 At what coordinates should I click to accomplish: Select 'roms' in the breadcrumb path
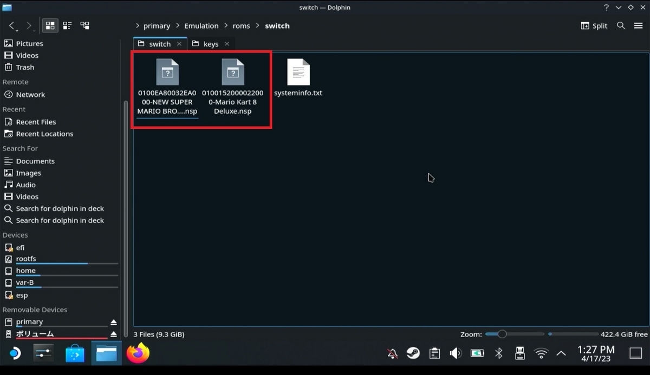pos(241,25)
